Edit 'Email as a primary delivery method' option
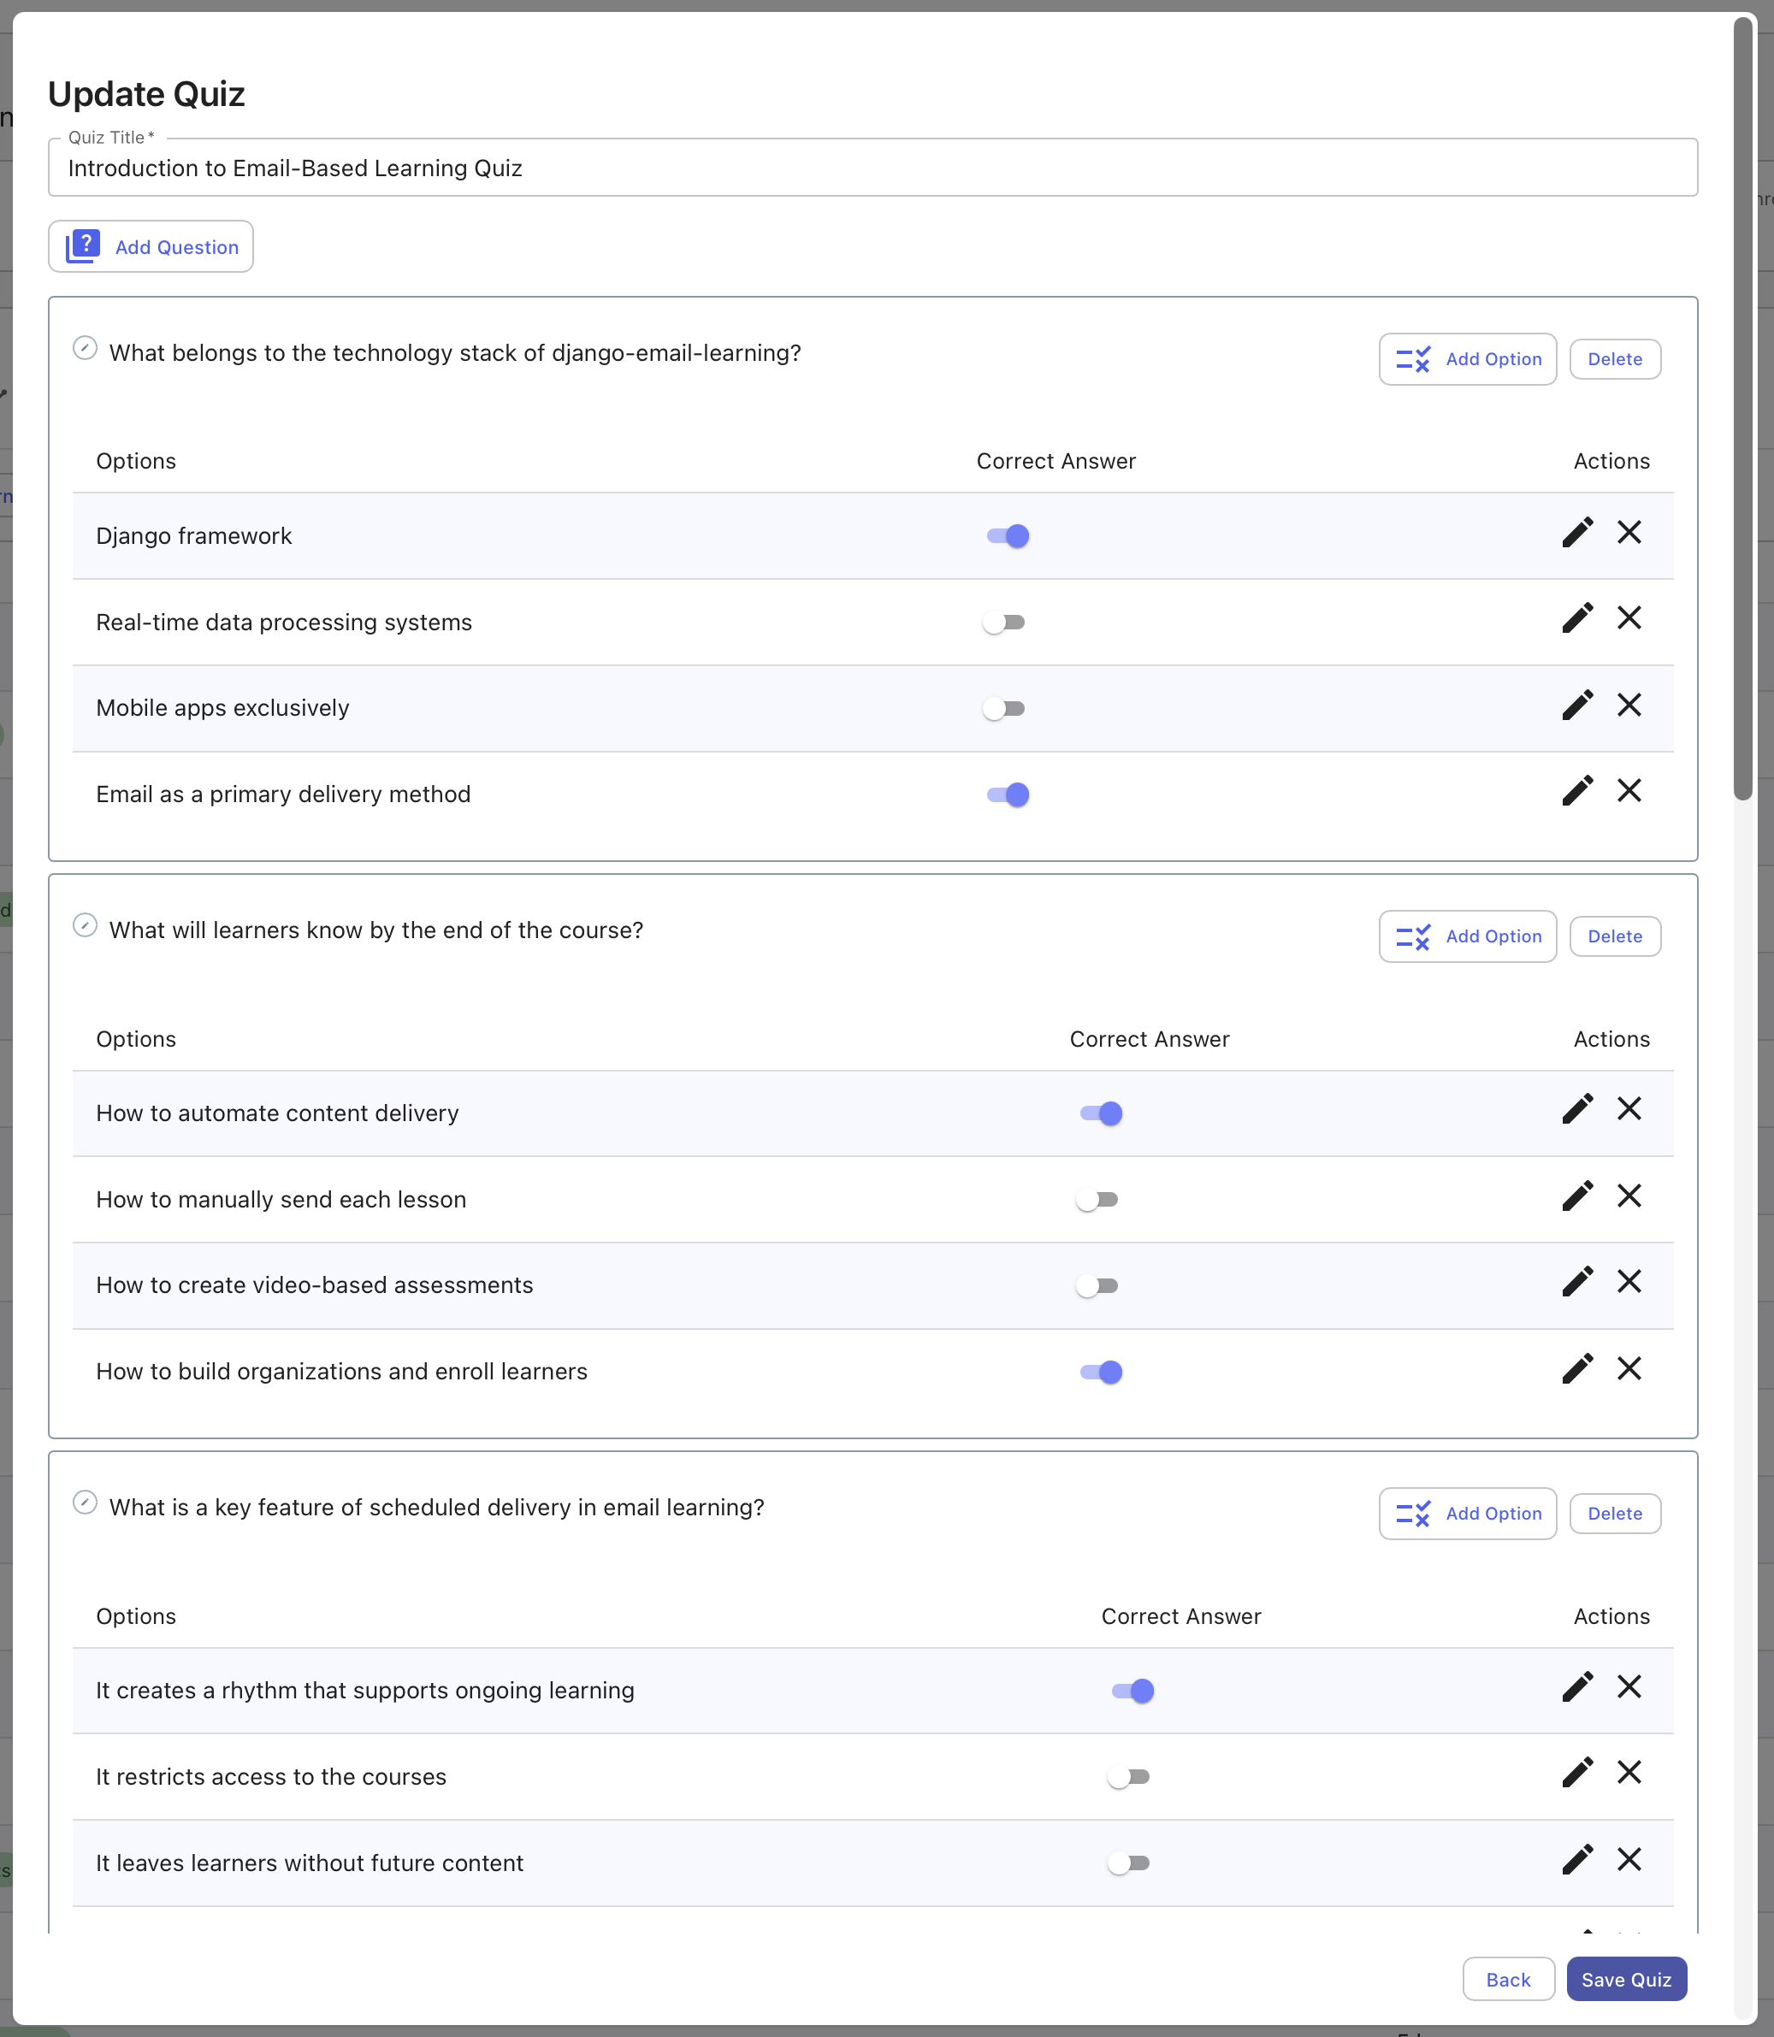 [1577, 791]
